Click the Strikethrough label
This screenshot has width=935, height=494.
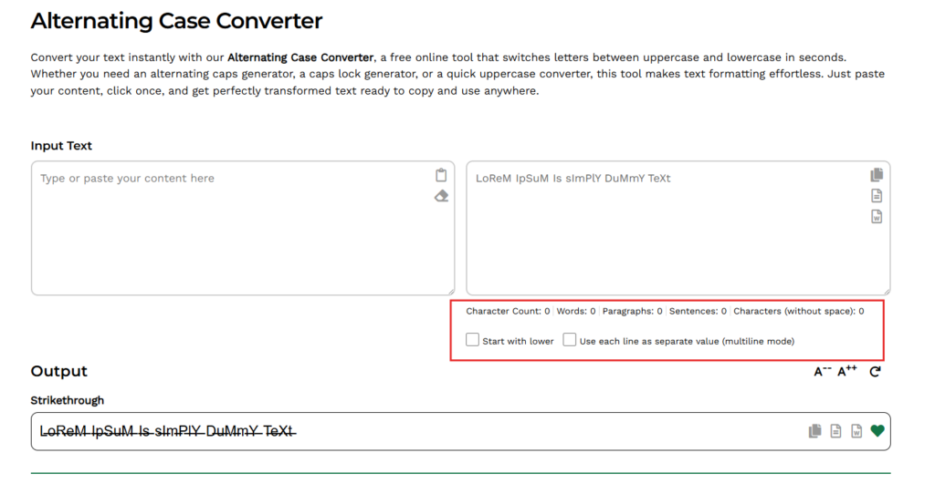tap(68, 400)
